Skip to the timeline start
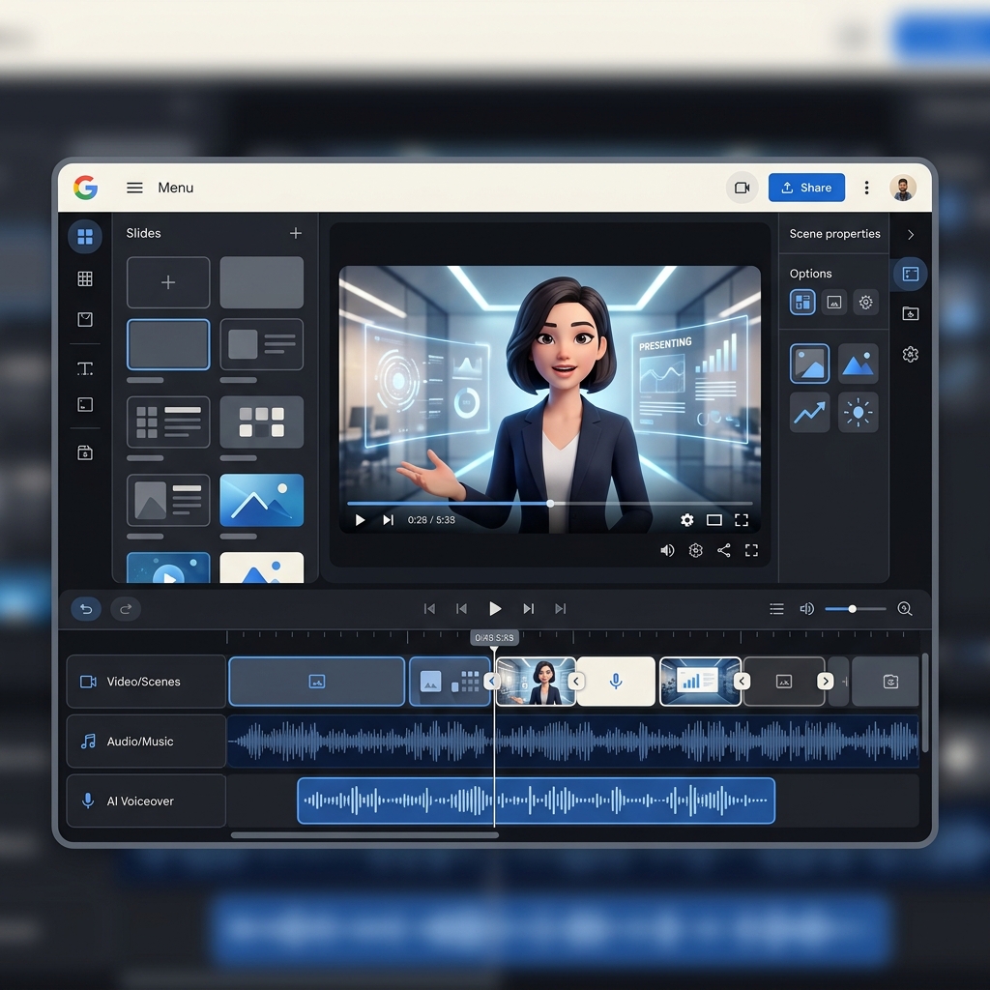Image resolution: width=990 pixels, height=990 pixels. pos(429,609)
